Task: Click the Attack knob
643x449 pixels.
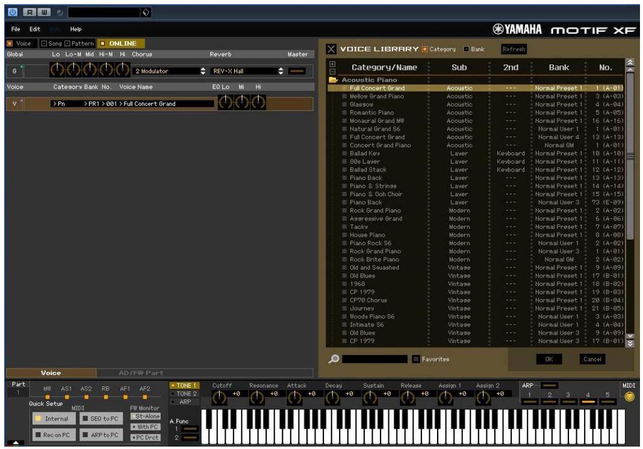Action: [294, 397]
